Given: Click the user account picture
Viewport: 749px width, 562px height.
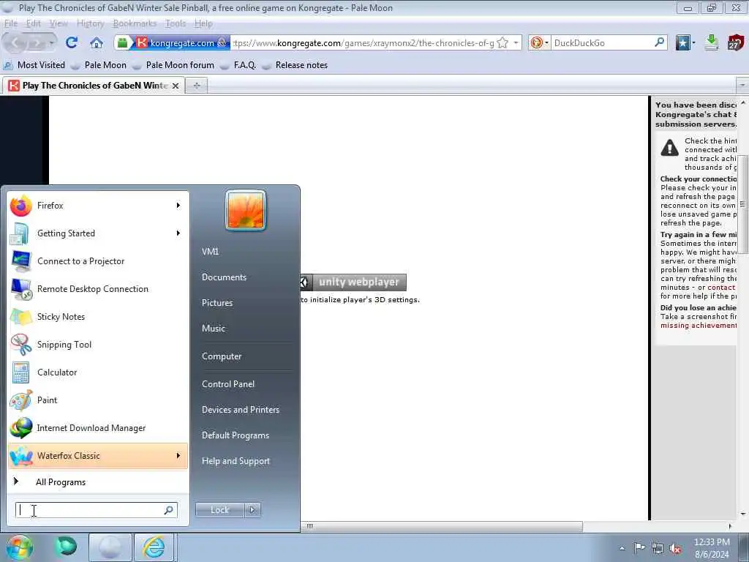Looking at the screenshot, I should (246, 210).
